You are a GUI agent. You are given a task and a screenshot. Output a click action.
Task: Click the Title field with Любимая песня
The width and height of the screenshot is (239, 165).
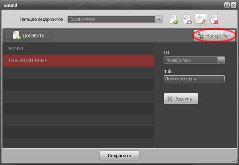click(194, 79)
